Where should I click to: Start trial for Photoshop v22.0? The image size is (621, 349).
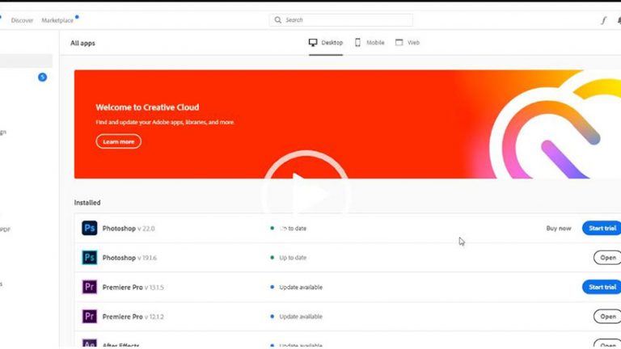click(602, 229)
